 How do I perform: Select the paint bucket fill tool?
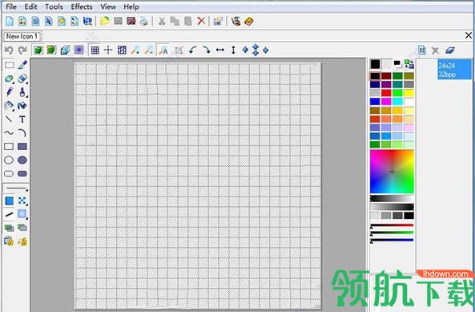coord(22,106)
